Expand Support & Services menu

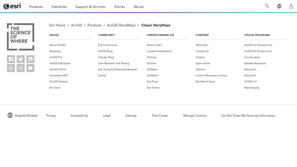click(90, 7)
